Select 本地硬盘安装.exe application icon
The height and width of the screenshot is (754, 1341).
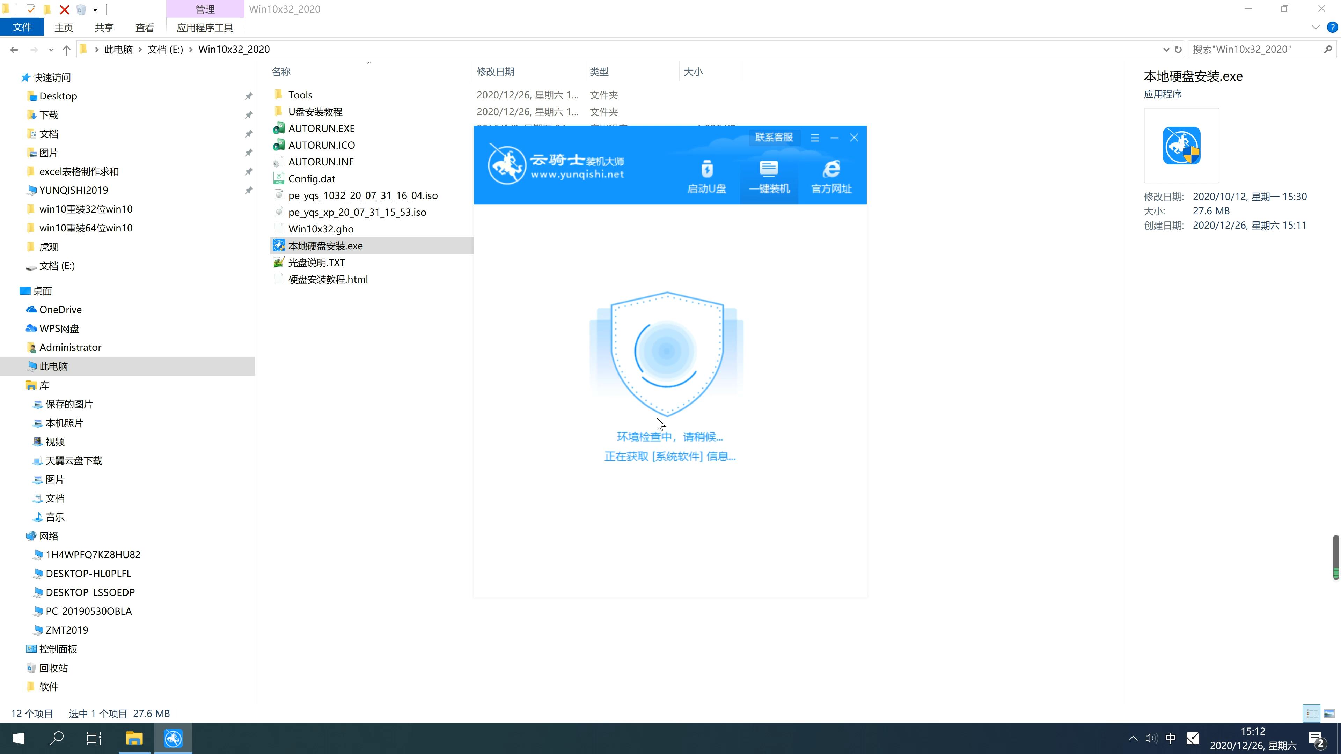point(278,246)
